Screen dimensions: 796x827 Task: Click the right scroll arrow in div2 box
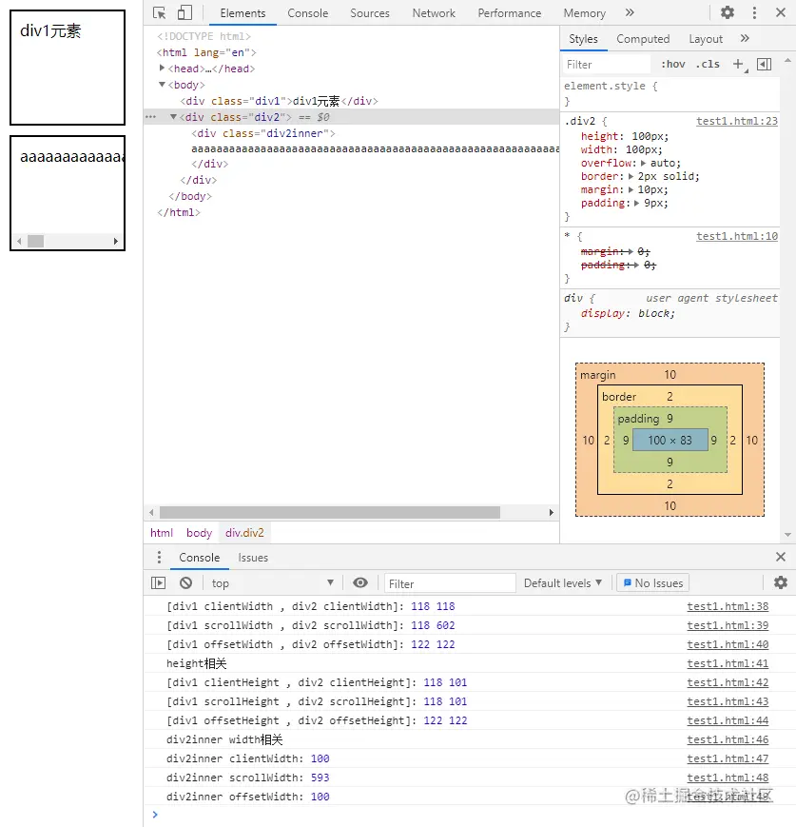click(x=116, y=241)
